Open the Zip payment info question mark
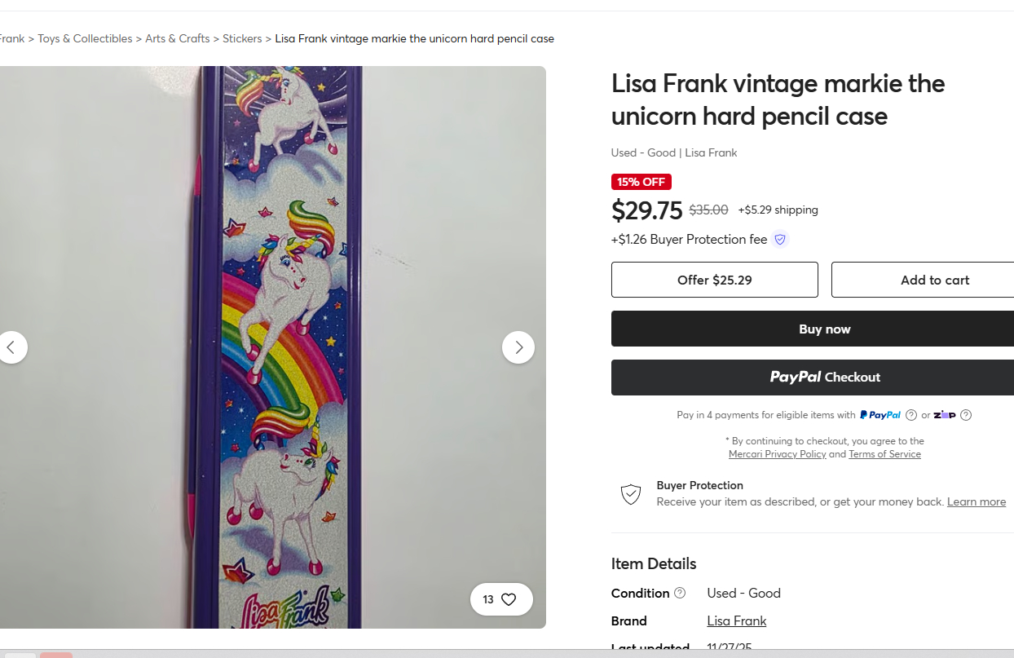Screen dimensions: 1014x658 click(966, 415)
